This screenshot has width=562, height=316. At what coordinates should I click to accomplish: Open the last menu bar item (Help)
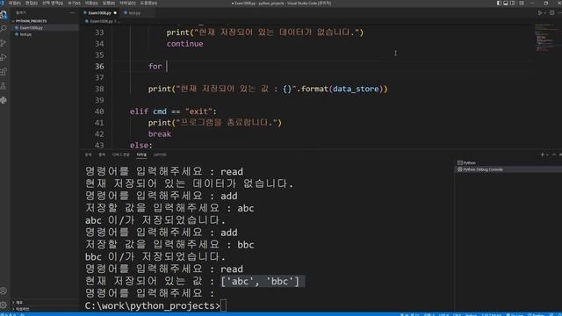point(148,3)
